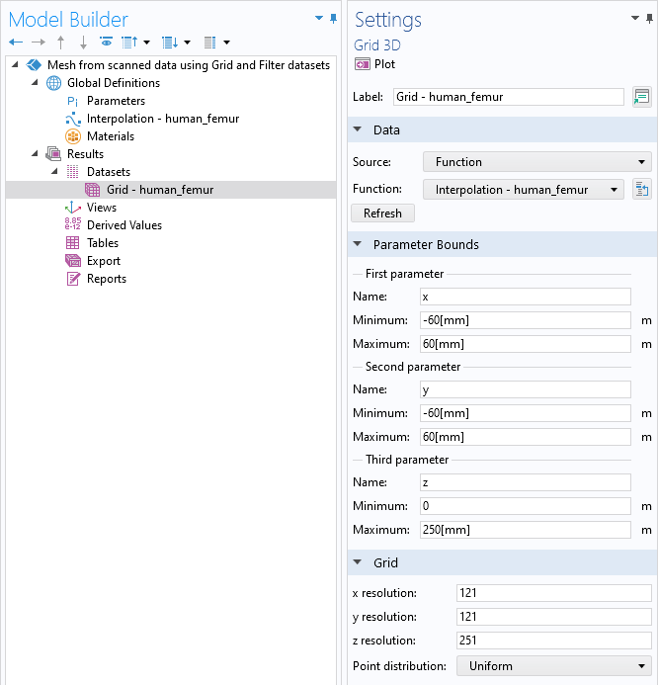Click the x resolution input field
This screenshot has height=685, width=658.
coord(553,593)
